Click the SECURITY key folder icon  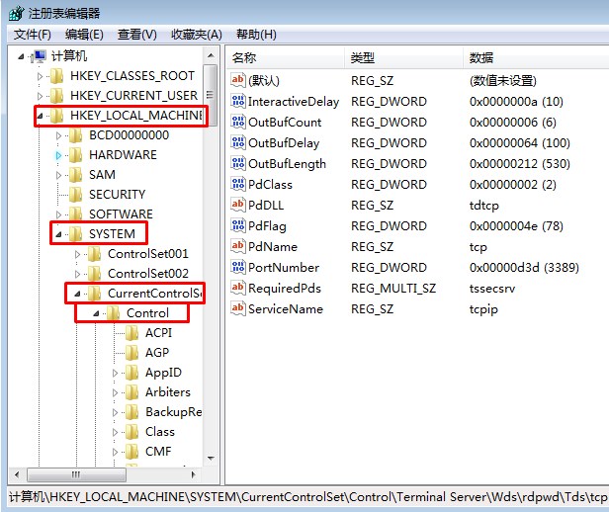pyautogui.click(x=76, y=195)
